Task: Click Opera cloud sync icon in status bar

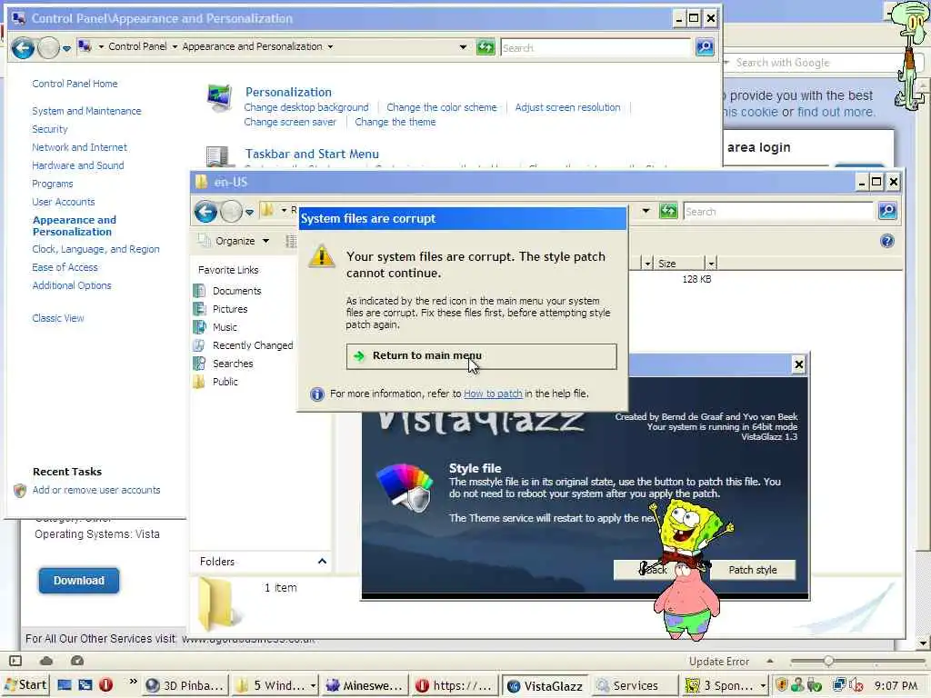Action: (46, 661)
